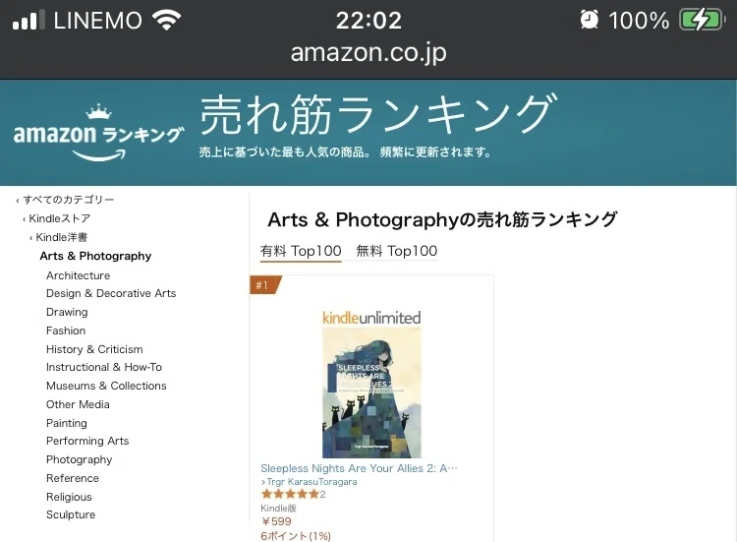Select the 有料 Top100 tab
The image size is (737, 542).
tap(301, 251)
